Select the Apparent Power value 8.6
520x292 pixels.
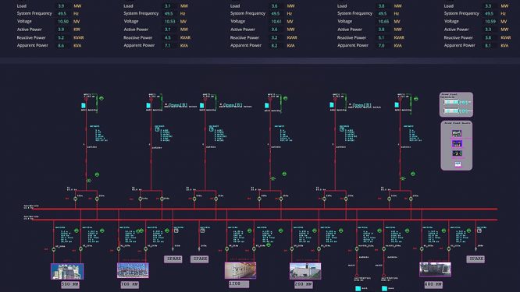coord(61,46)
